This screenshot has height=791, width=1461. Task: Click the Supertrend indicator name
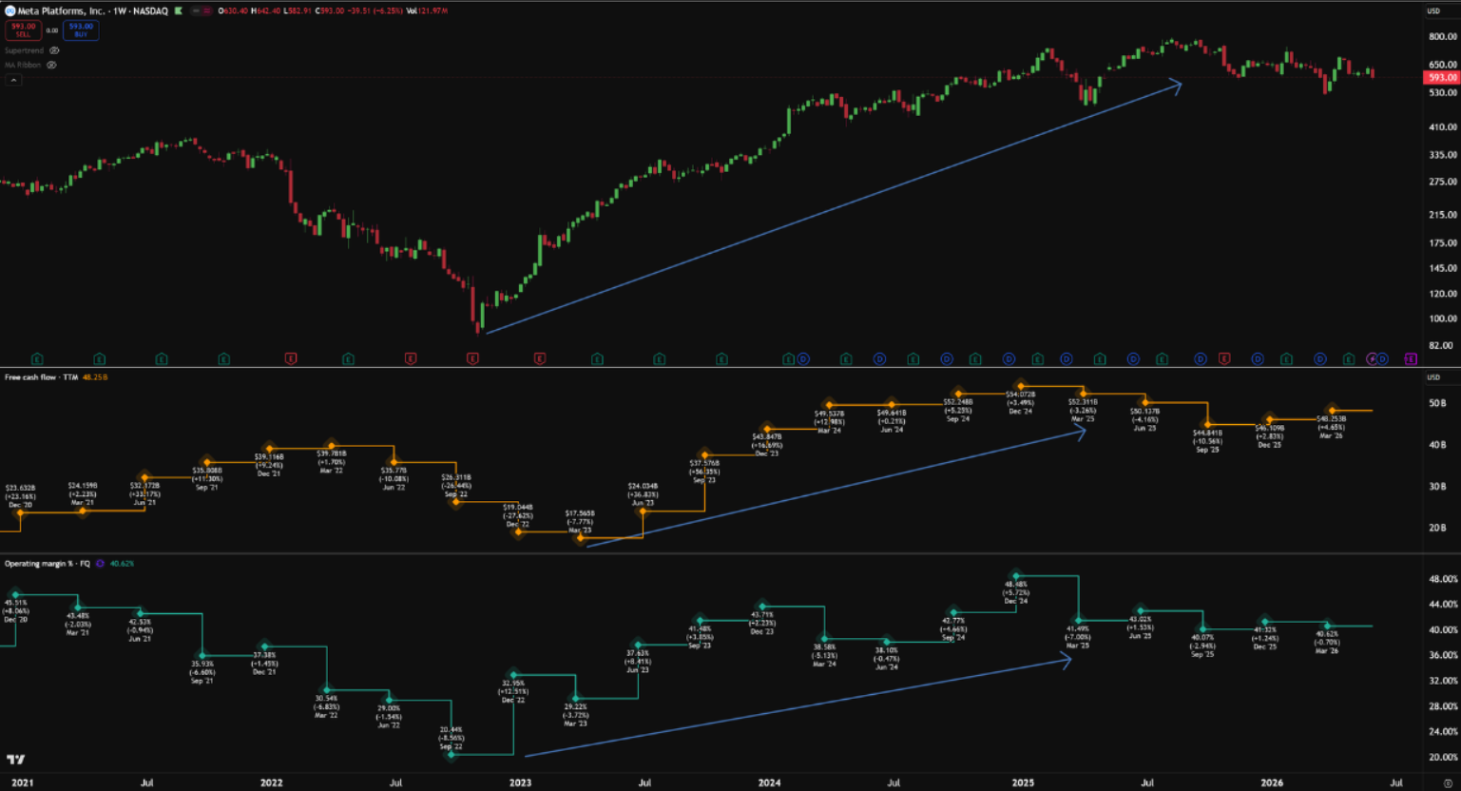(24, 50)
